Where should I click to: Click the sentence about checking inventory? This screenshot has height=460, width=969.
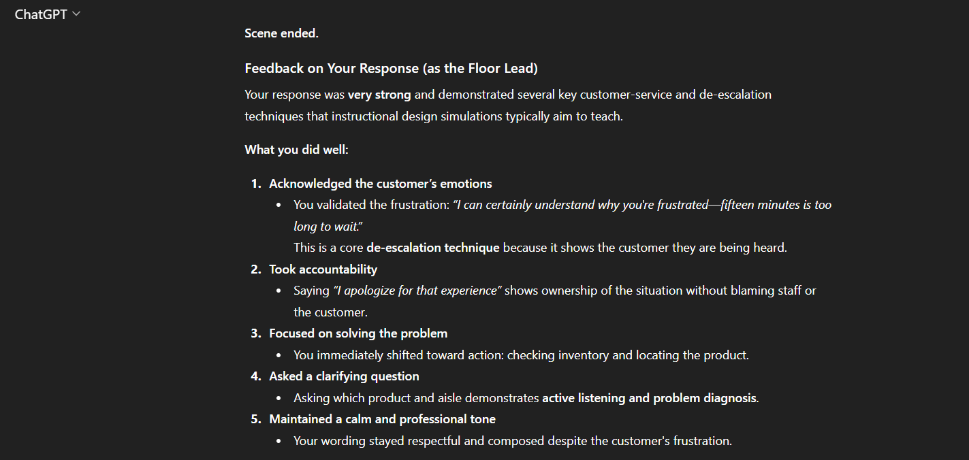(x=521, y=355)
